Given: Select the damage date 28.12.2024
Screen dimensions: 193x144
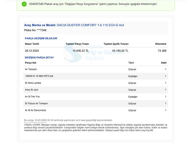Looking at the screenshot, I should pos(32,51).
